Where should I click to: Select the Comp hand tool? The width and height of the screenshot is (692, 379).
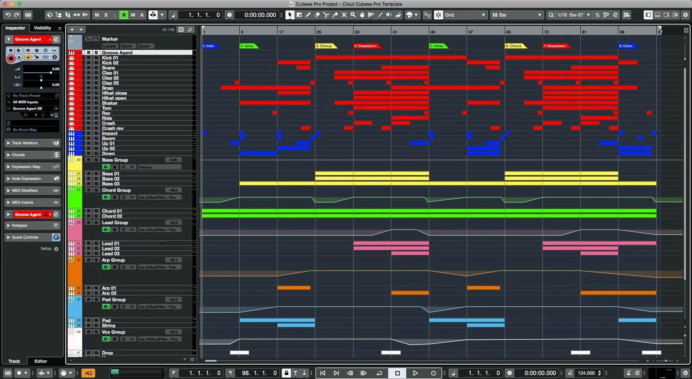coord(362,15)
